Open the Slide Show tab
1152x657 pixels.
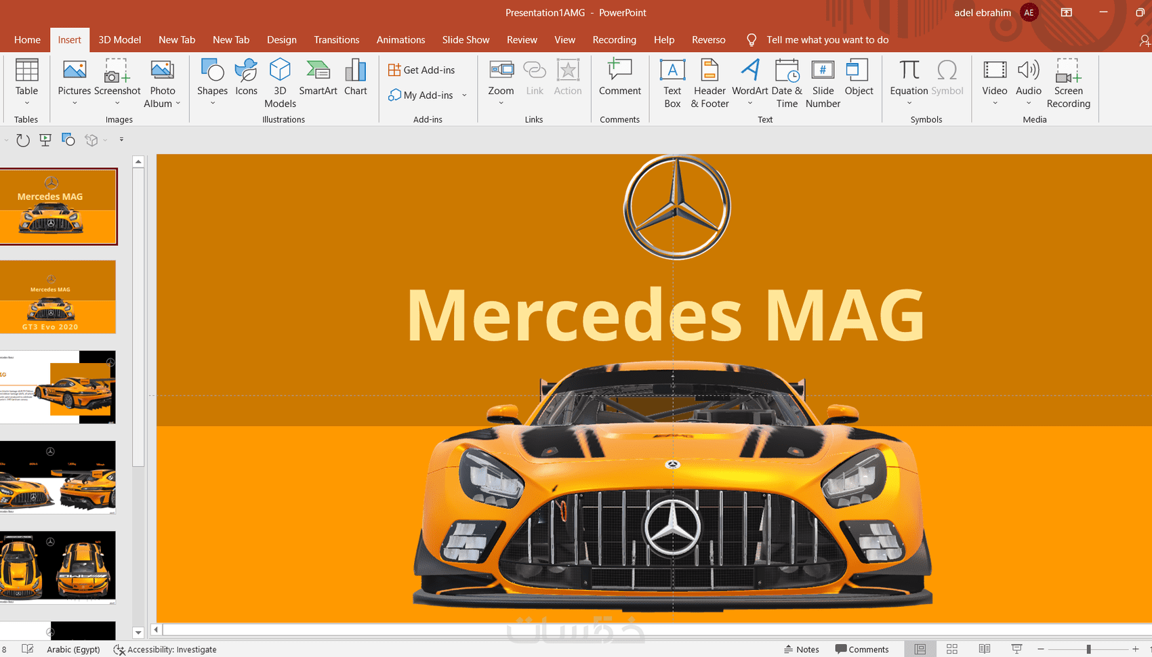[466, 40]
